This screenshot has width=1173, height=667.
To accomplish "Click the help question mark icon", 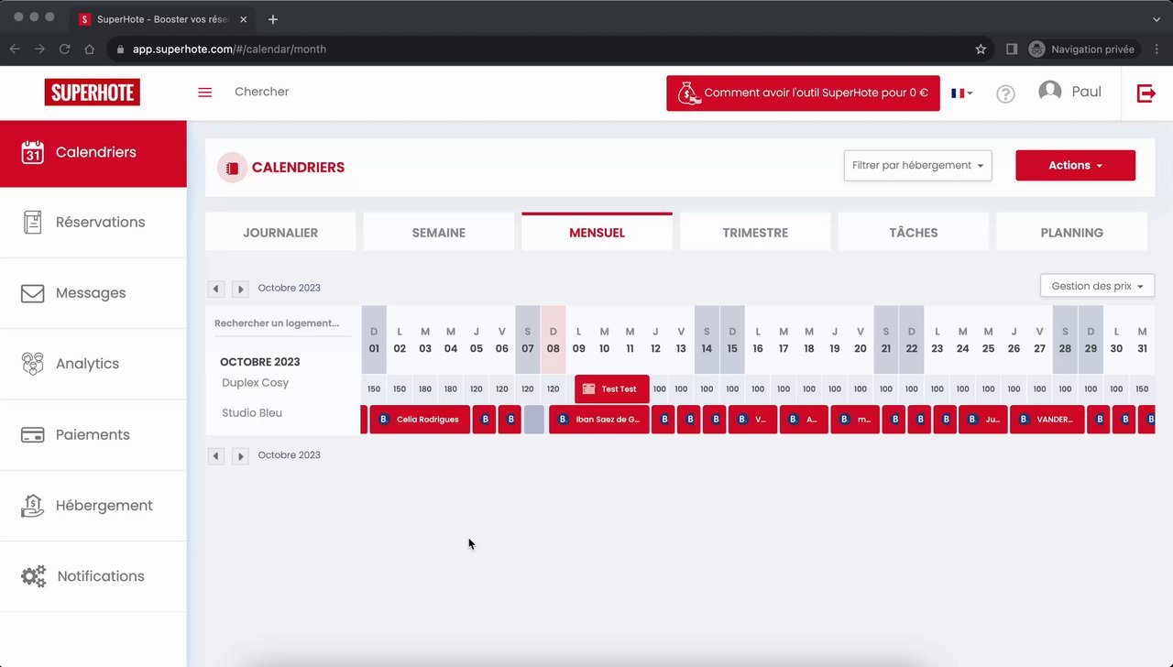I will click(1005, 93).
